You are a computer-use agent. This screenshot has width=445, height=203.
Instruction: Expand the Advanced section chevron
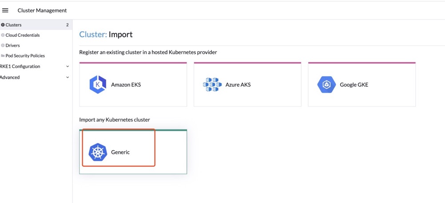pos(68,77)
